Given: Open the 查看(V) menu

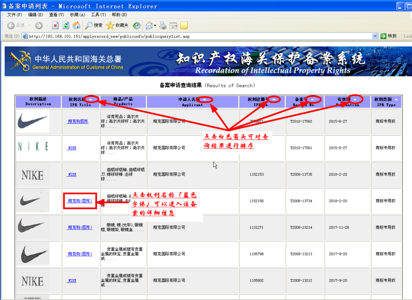Looking at the screenshot, I should point(56,15).
